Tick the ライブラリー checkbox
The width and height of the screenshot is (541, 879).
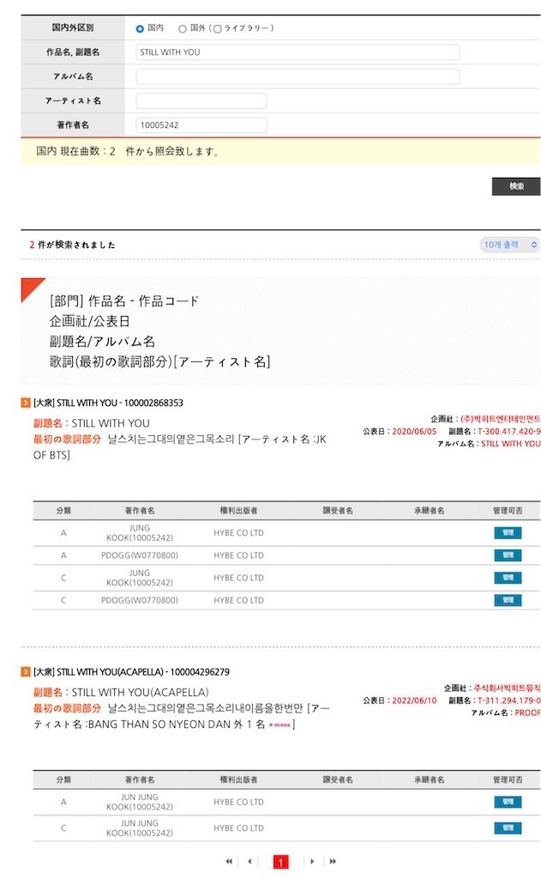coord(217,28)
